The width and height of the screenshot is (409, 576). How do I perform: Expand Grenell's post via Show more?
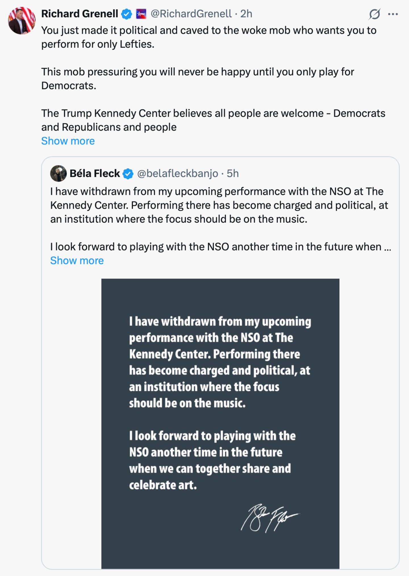coord(68,141)
